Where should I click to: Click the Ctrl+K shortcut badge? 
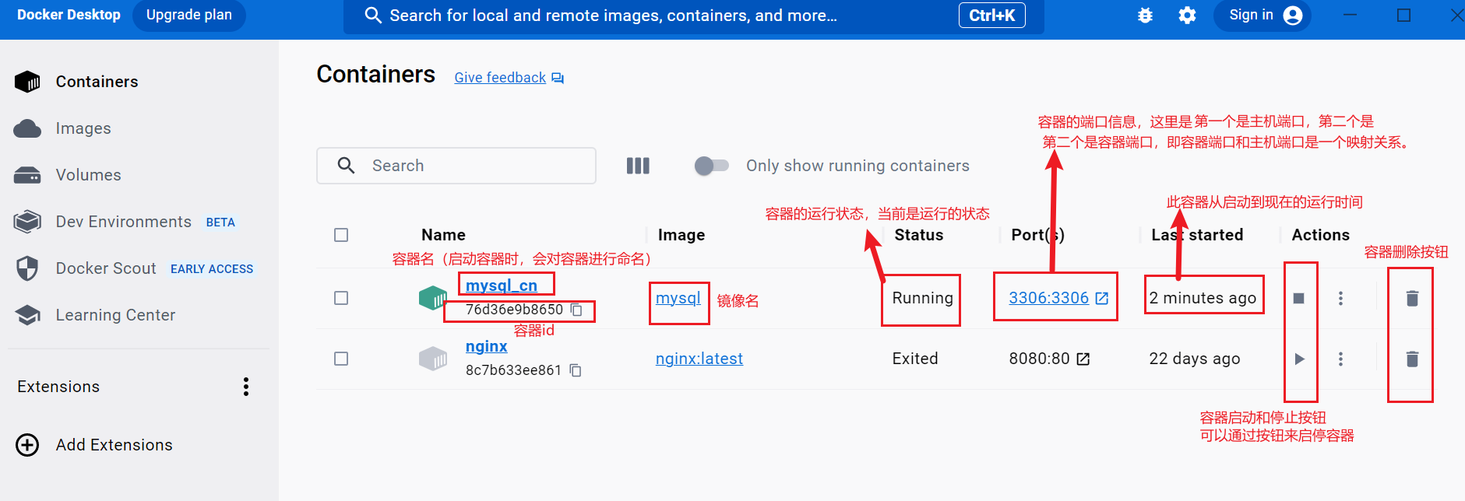coord(991,16)
